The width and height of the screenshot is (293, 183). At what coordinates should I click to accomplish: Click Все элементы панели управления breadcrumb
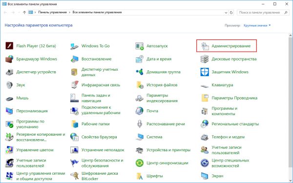coord(97,12)
